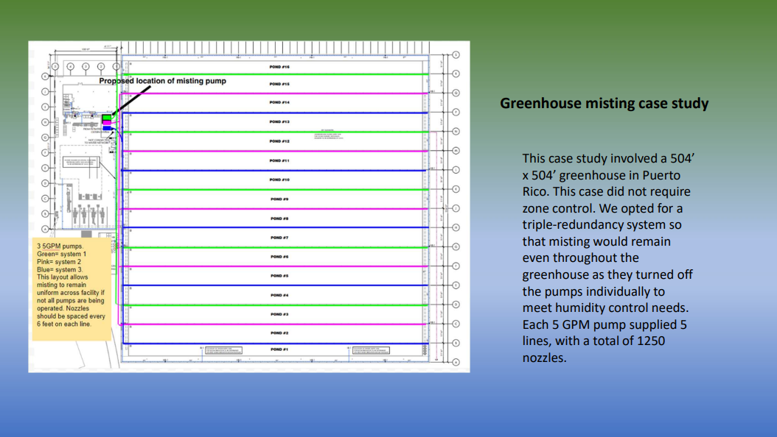Select the POND #15 label
The width and height of the screenshot is (777, 437).
click(279, 84)
